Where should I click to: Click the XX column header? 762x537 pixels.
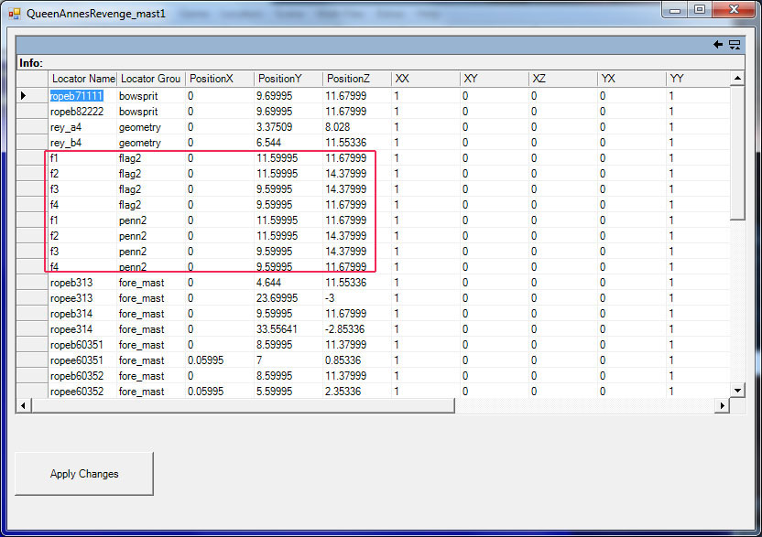[x=425, y=79]
